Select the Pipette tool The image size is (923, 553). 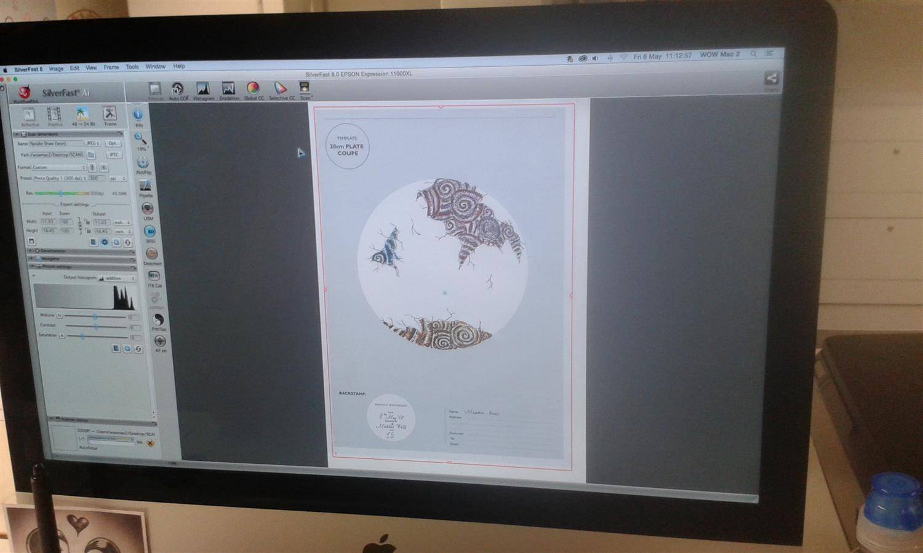[x=145, y=186]
